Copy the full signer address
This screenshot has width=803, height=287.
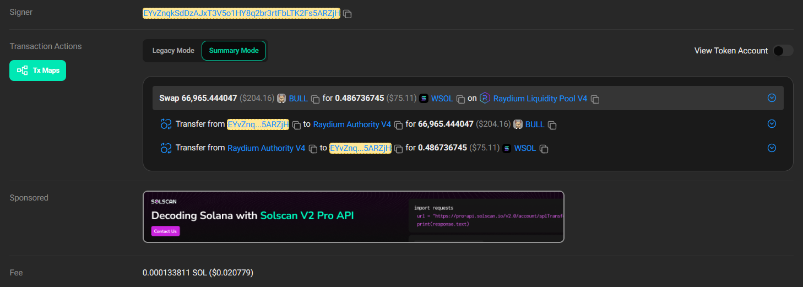click(x=348, y=14)
